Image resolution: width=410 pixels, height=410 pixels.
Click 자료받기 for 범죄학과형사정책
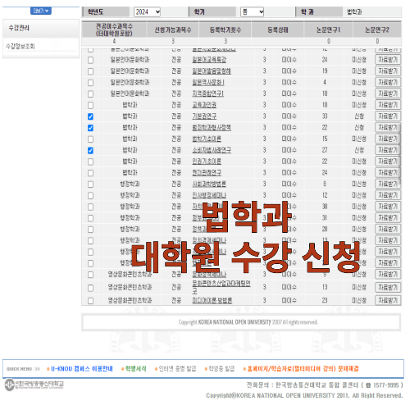pos(388,128)
